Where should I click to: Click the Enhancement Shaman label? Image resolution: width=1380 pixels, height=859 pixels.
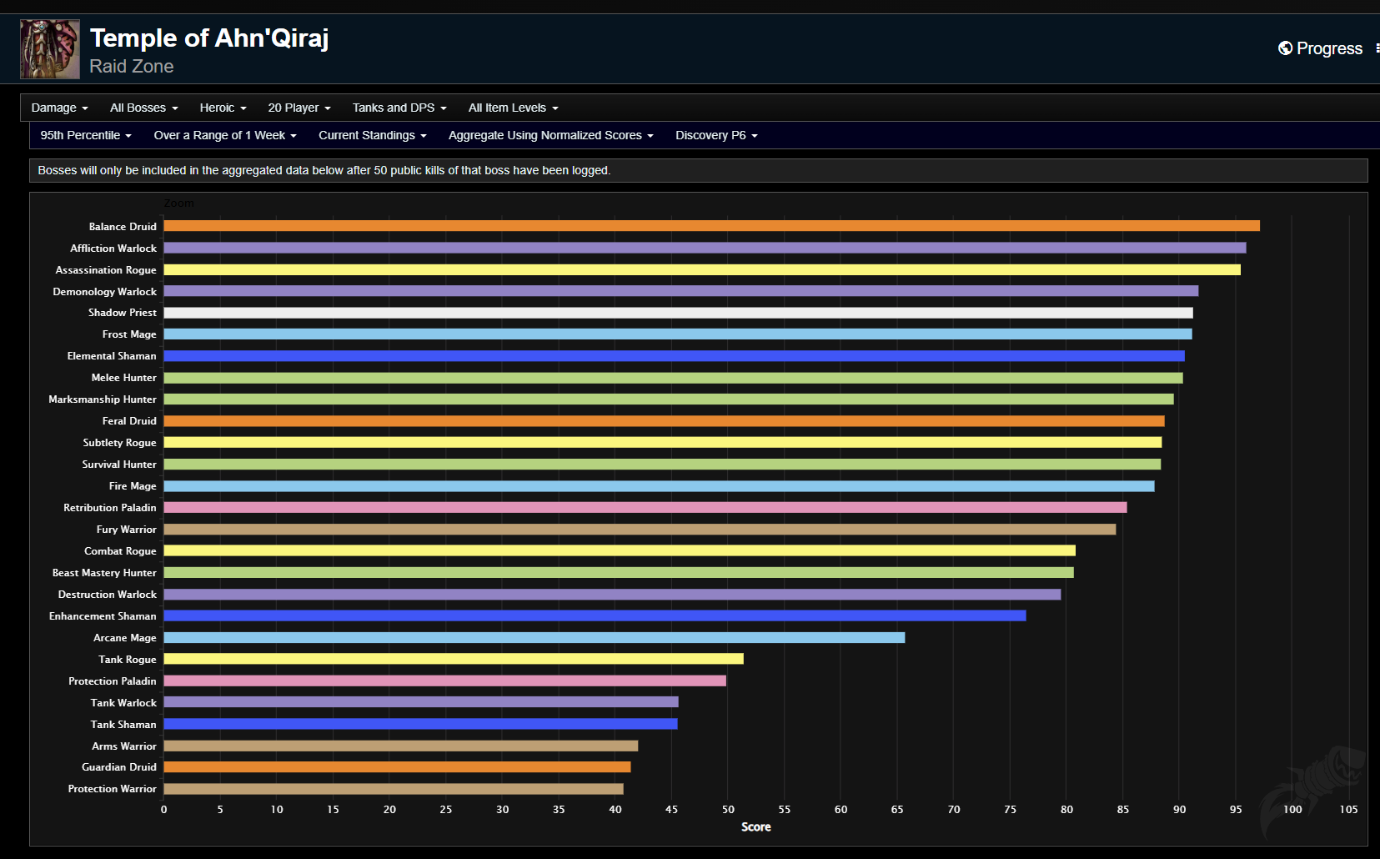[x=103, y=616]
